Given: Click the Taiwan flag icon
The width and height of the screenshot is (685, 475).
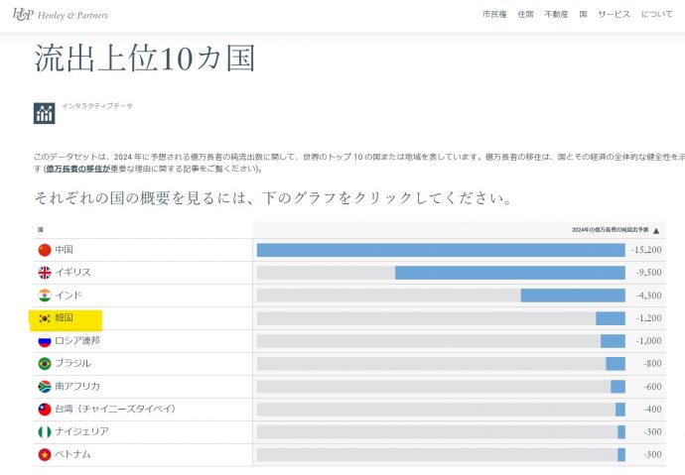Looking at the screenshot, I should (x=45, y=410).
